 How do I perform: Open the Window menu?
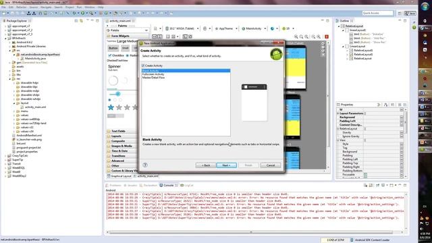pyautogui.click(x=90, y=7)
